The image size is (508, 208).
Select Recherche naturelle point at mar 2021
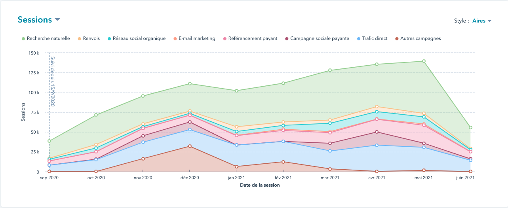pos(330,70)
